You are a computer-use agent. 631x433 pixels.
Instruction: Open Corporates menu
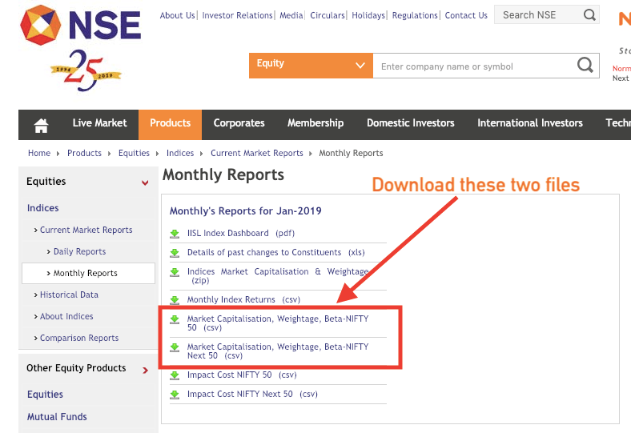[239, 123]
